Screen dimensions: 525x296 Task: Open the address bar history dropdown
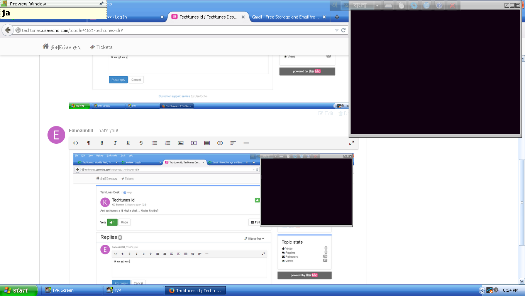pos(336,30)
